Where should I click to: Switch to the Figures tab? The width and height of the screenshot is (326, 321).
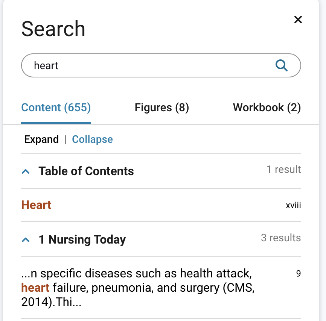(161, 108)
